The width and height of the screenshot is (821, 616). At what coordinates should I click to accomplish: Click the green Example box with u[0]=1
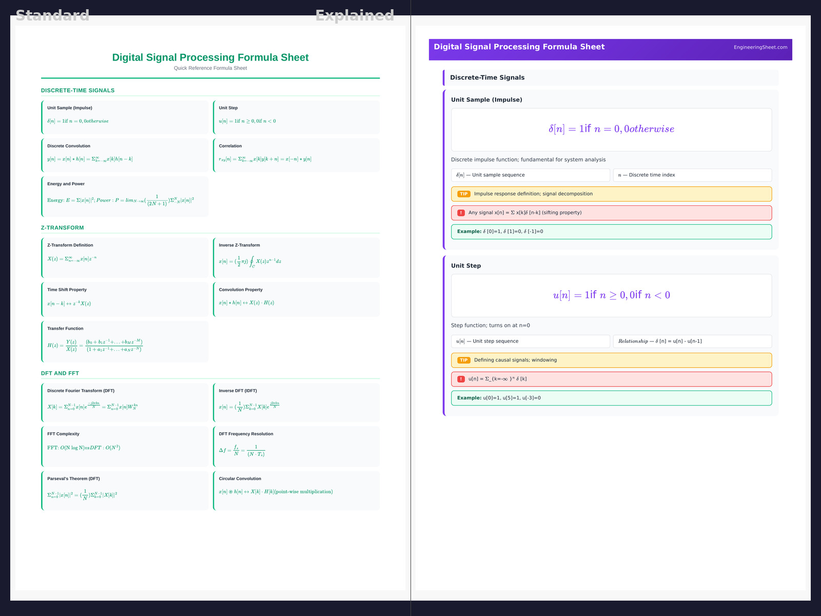point(611,398)
